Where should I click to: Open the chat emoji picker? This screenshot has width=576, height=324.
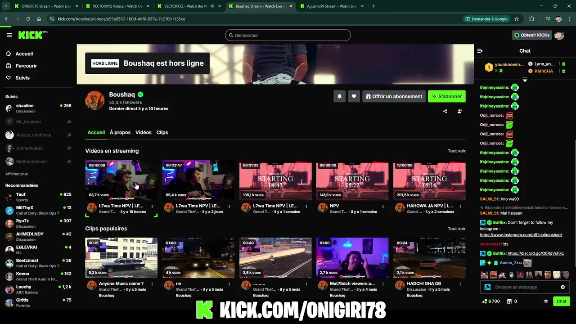562,287
